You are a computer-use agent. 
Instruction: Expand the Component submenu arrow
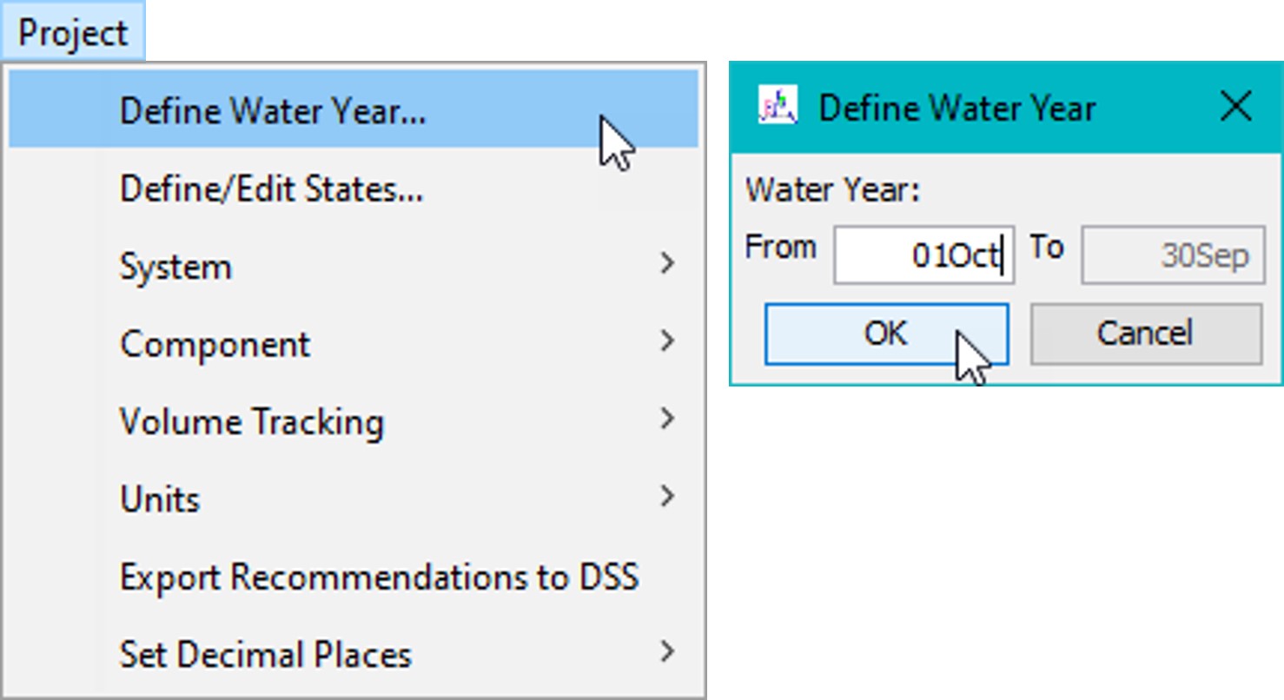[x=667, y=340]
